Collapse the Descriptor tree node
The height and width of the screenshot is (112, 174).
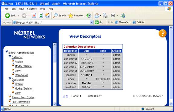(x=10, y=78)
